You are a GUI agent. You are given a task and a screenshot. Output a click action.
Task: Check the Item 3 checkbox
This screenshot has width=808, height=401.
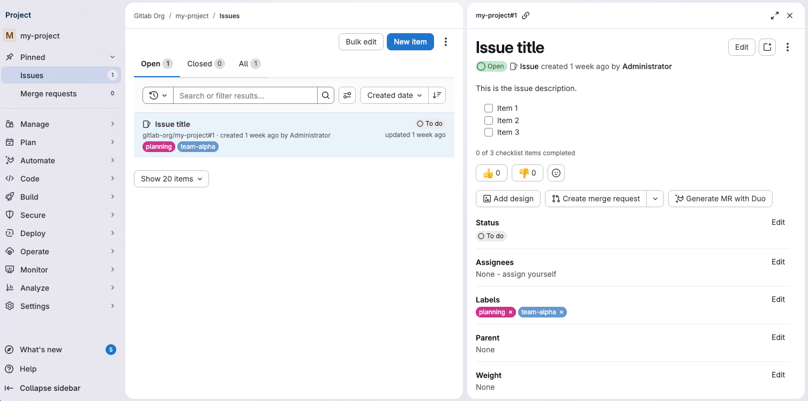point(489,132)
